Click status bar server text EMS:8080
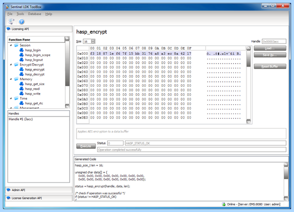The height and width of the screenshot is (212, 294). [256, 204]
